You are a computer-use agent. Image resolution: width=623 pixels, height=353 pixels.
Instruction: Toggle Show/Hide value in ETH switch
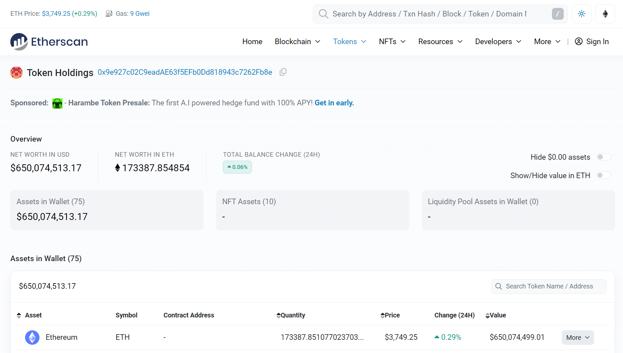pos(604,176)
